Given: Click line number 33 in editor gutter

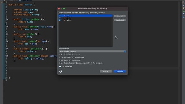Looking at the screenshot, I should pyautogui.click(x=6, y=80).
